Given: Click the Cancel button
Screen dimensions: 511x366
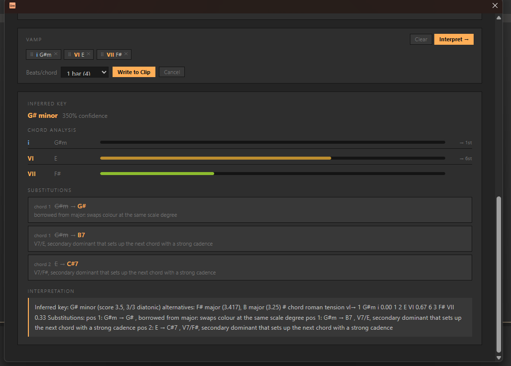Looking at the screenshot, I should coord(172,72).
